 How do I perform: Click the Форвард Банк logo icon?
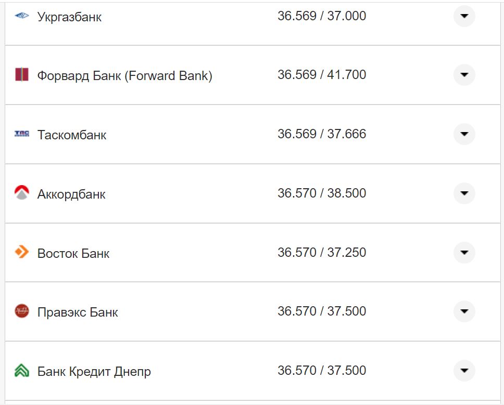tap(22, 74)
